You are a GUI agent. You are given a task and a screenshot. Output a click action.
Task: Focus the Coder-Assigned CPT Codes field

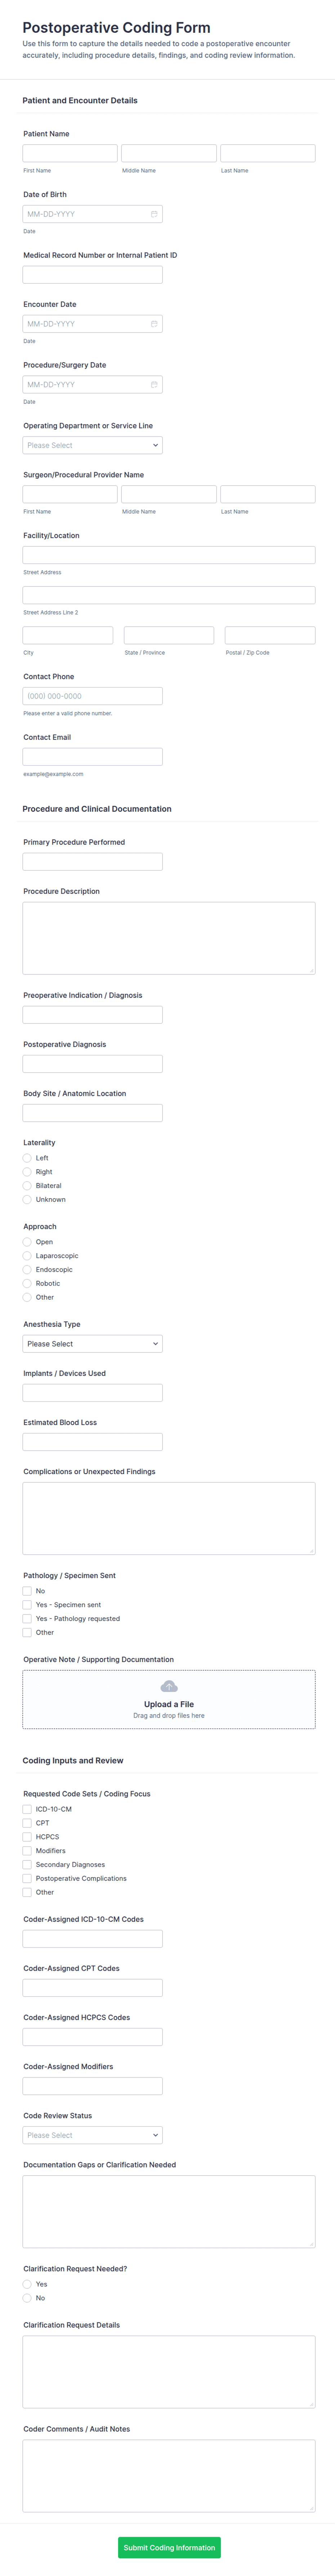click(x=92, y=1988)
